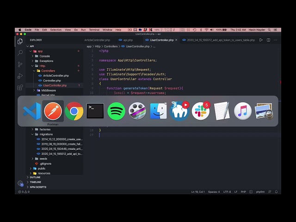The height and width of the screenshot is (222, 296).
Task: Switch to Finder in app switcher
Action: click(x=158, y=111)
